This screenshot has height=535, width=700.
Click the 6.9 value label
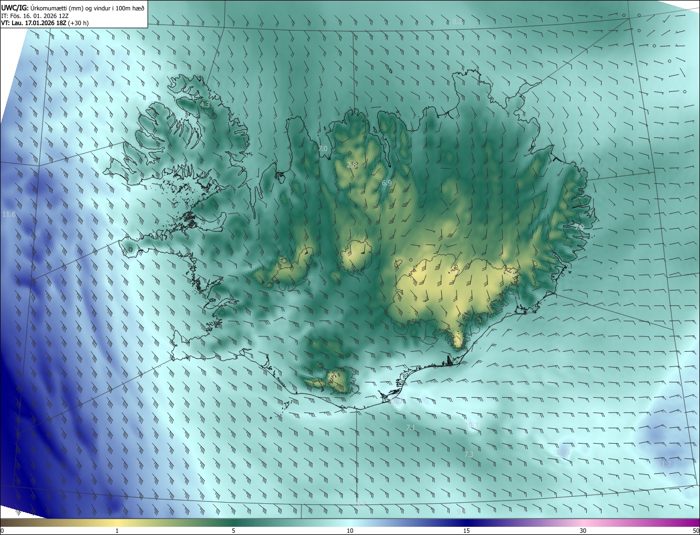[x=387, y=183]
